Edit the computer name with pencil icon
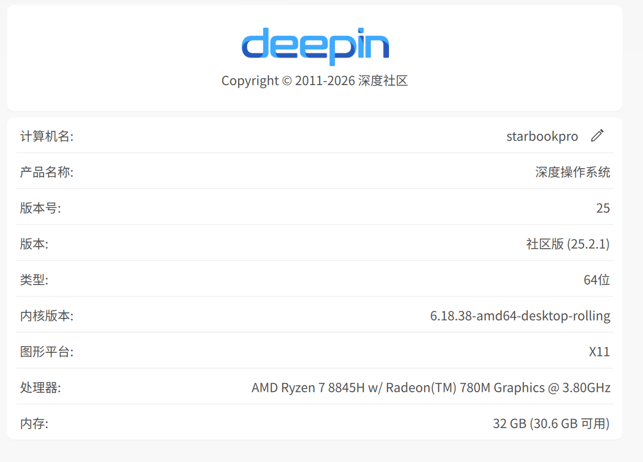Viewport: 643px width, 462px height. pos(597,136)
